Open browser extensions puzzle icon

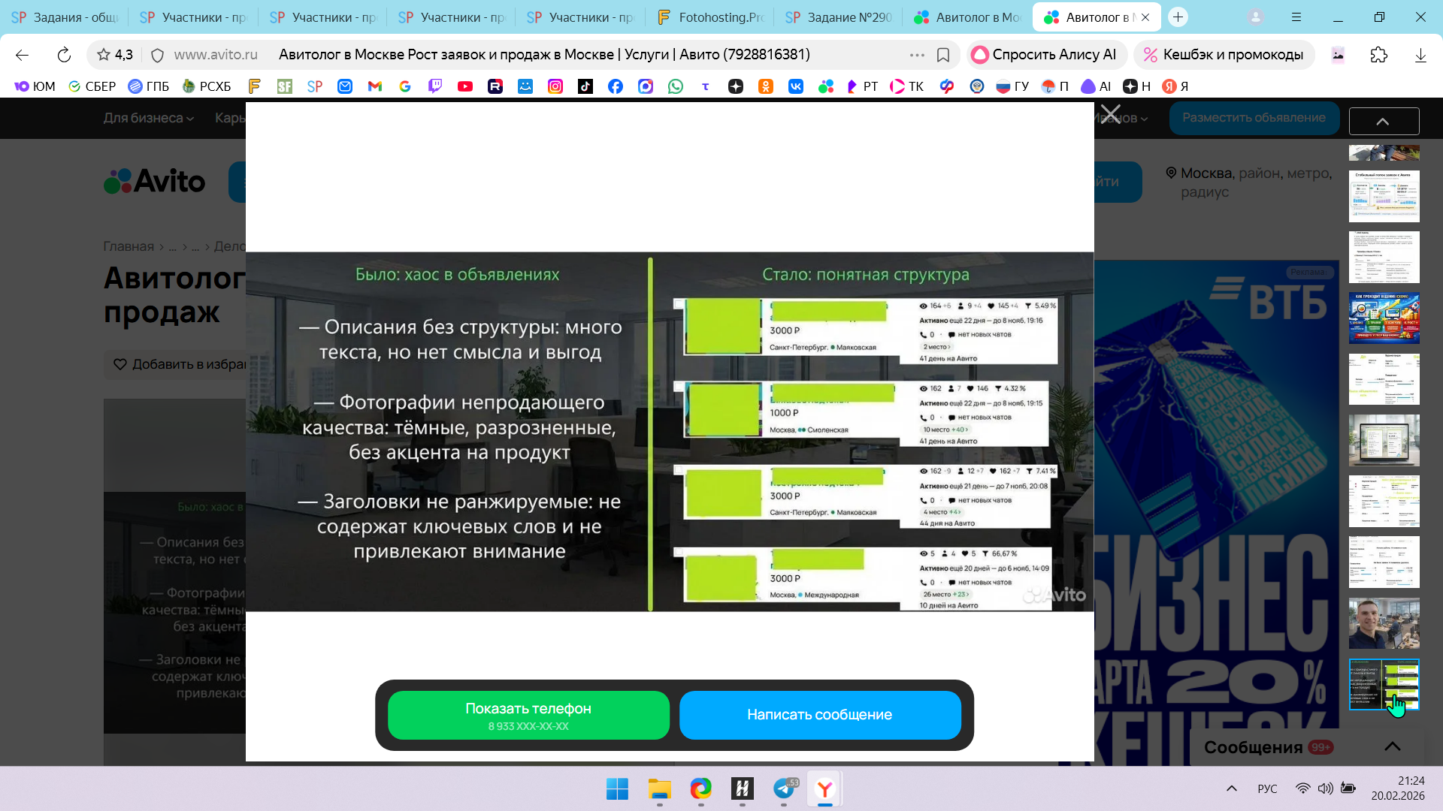[x=1378, y=55]
